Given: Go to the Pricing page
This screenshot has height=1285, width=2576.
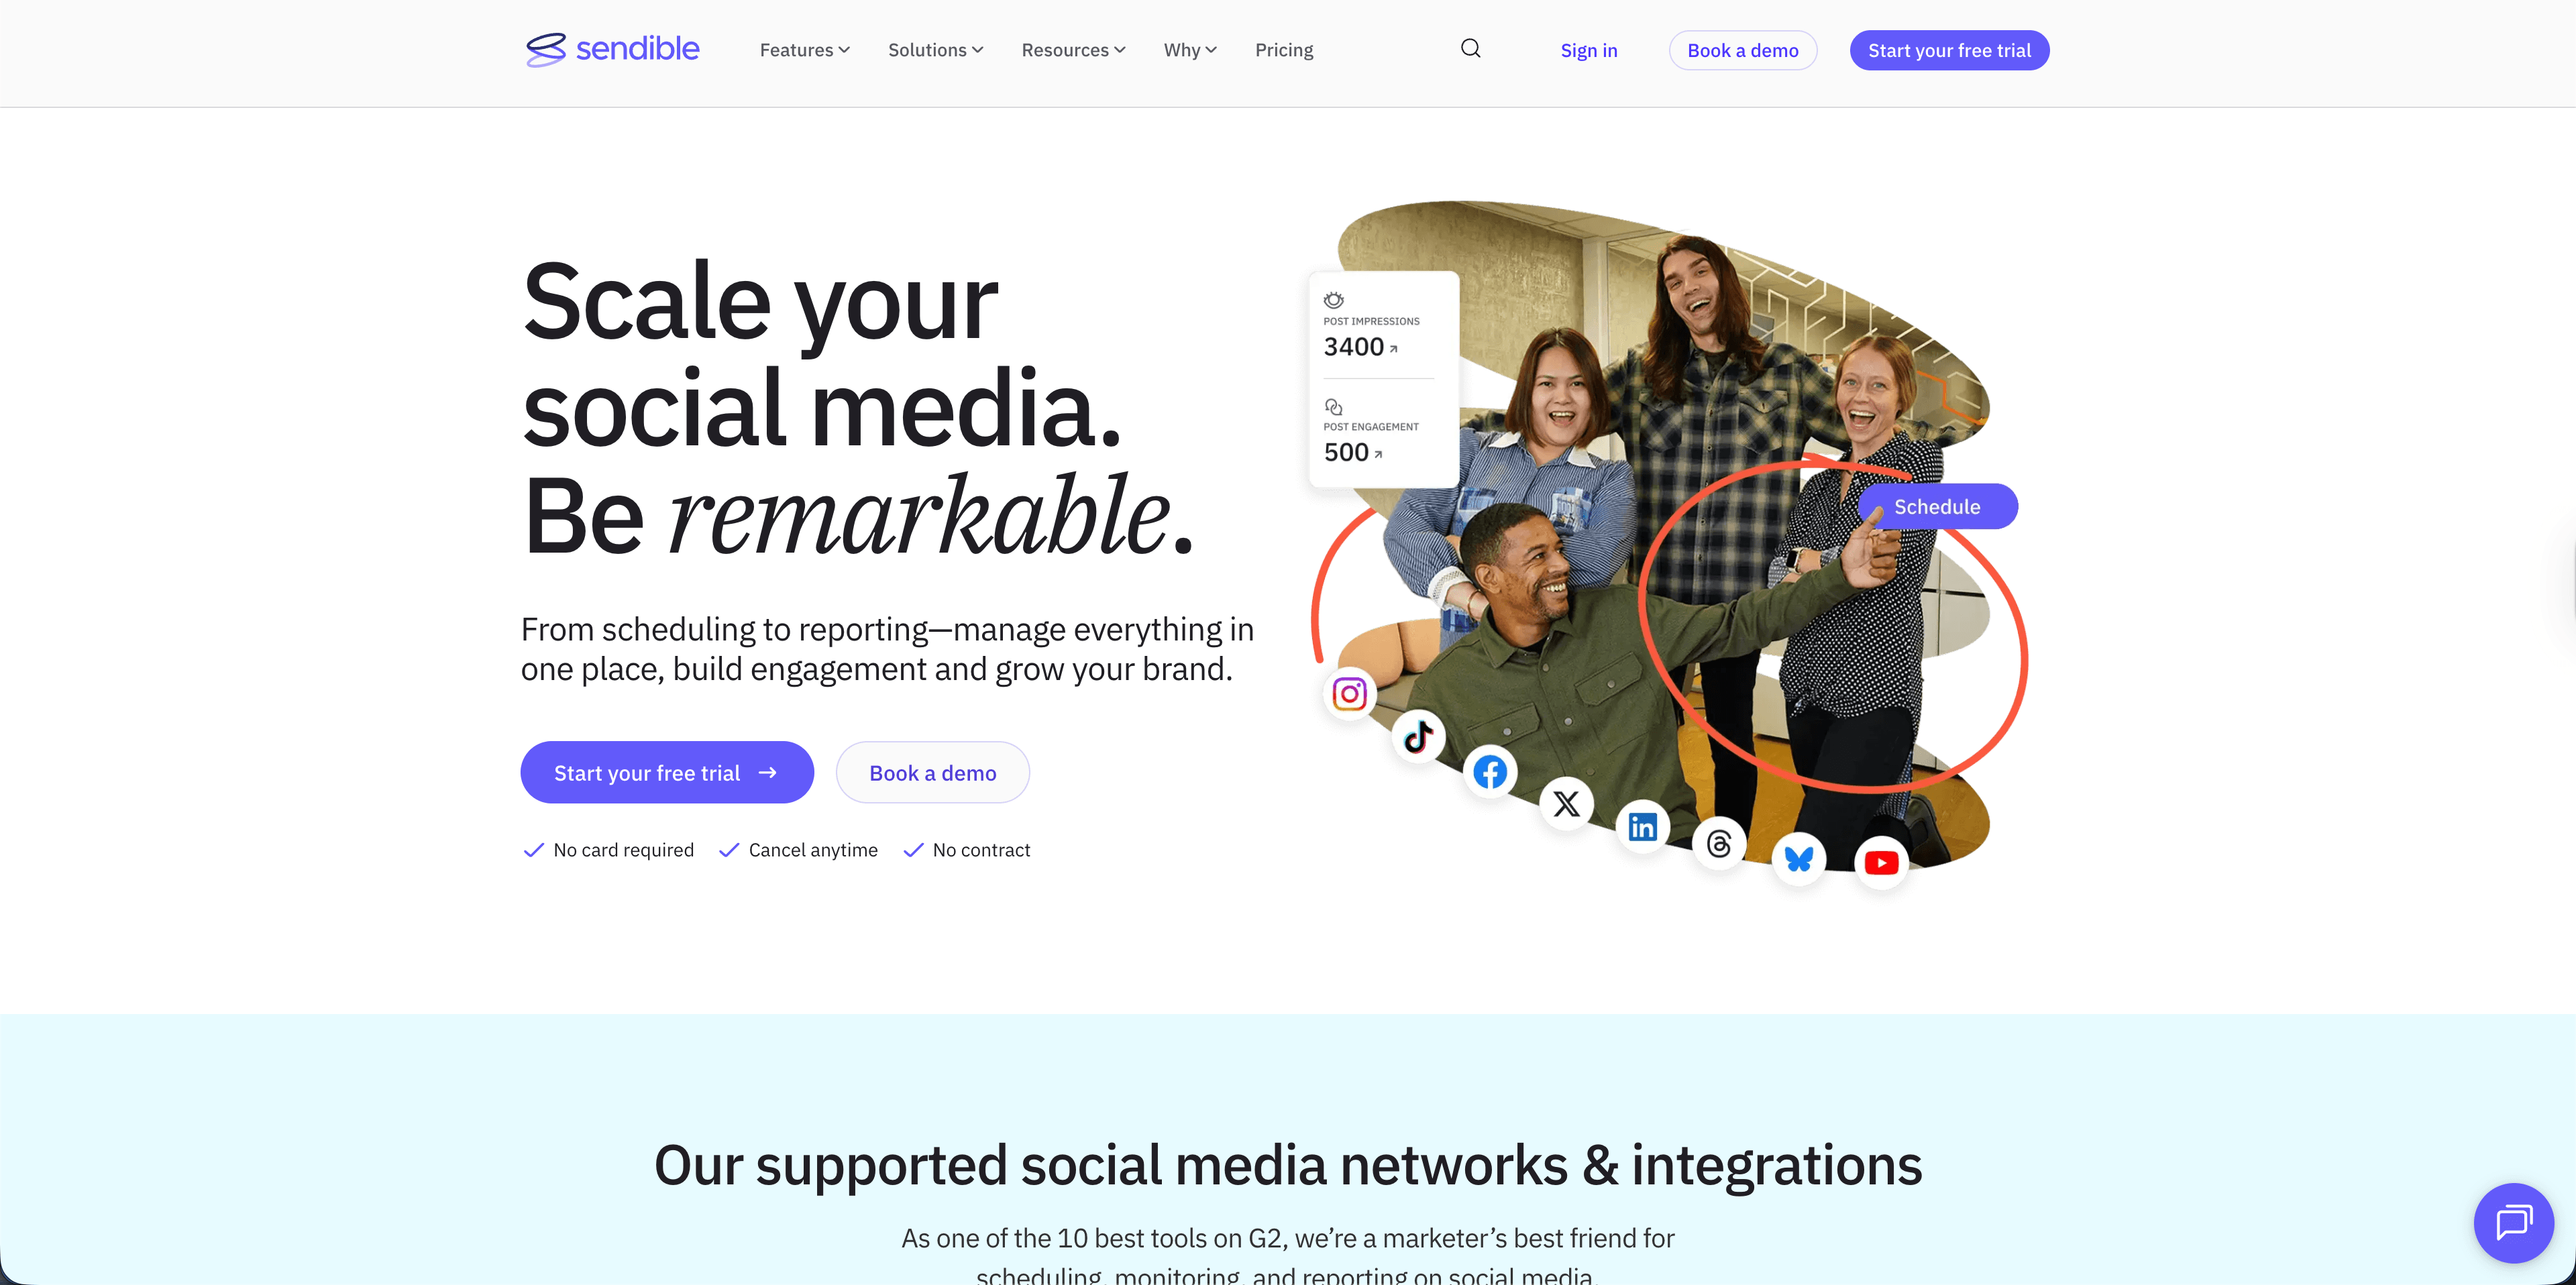Looking at the screenshot, I should click(1284, 50).
